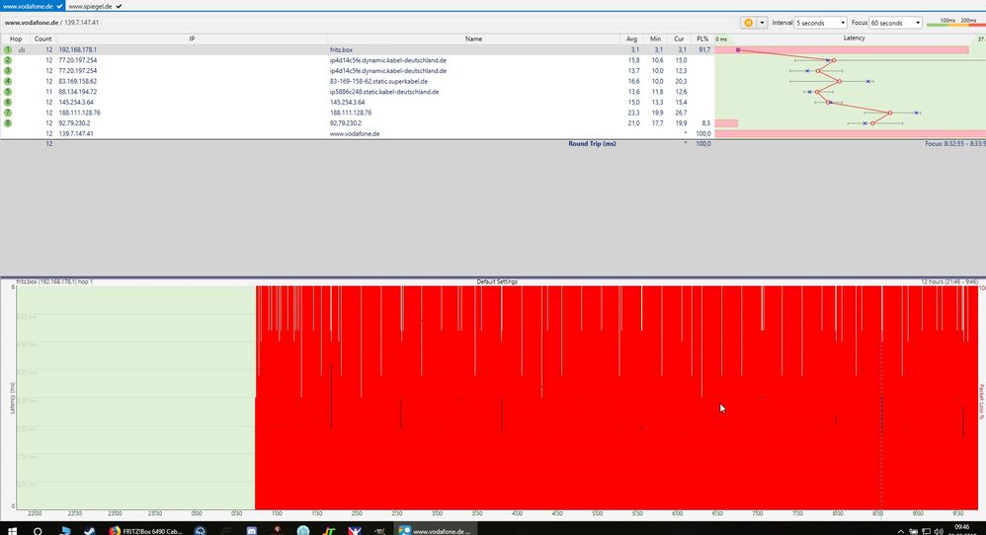Click the pink packet loss bar for hop 8
This screenshot has height=535, width=986.
726,123
